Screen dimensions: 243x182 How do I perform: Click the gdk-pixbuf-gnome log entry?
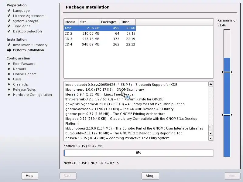pyautogui.click(x=125, y=104)
